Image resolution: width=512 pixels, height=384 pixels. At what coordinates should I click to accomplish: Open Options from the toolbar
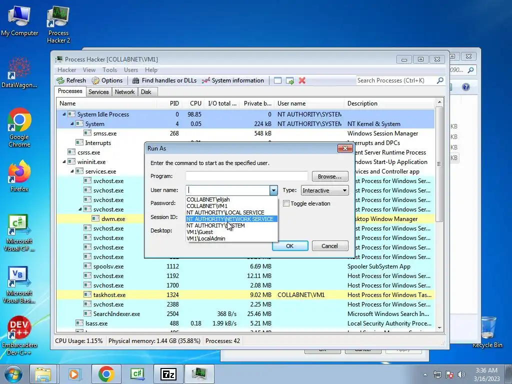click(x=107, y=80)
